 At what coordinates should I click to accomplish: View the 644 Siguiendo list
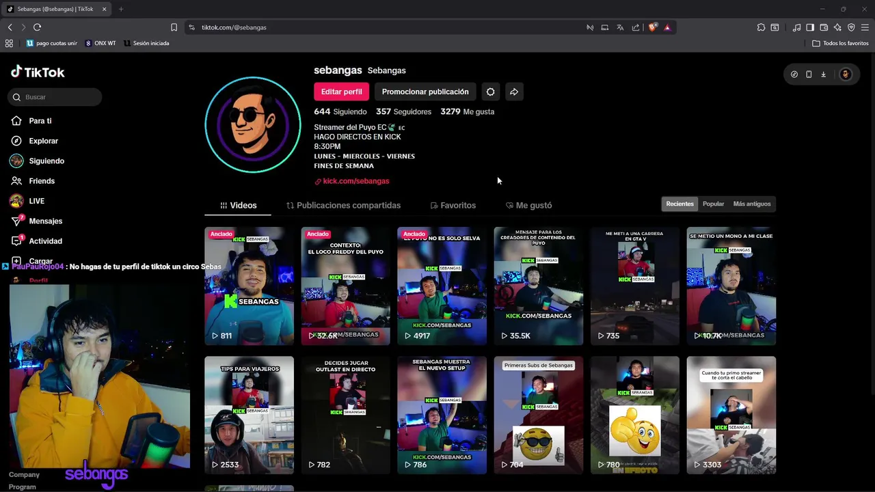(340, 111)
